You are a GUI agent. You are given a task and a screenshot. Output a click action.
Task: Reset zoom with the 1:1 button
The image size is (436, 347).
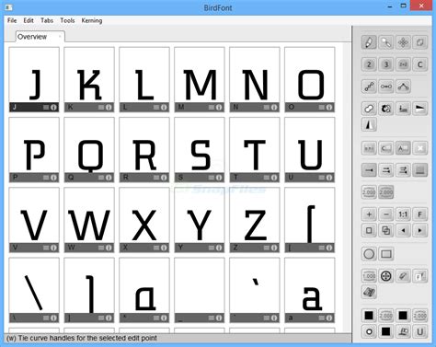[403, 214]
